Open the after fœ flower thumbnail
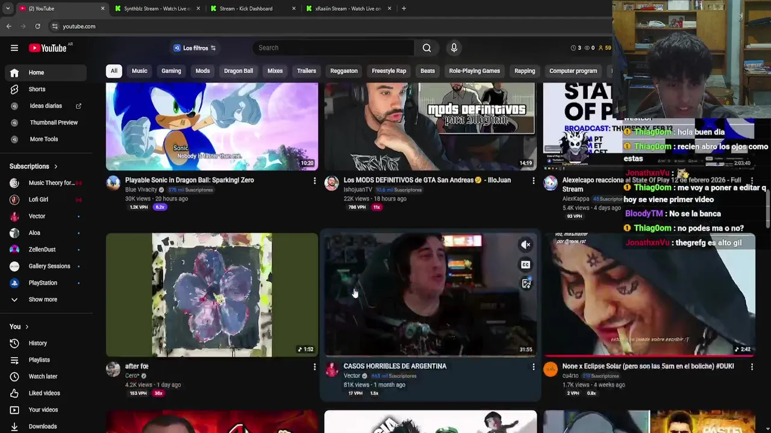Viewport: 771px width, 433px height. pyautogui.click(x=212, y=295)
